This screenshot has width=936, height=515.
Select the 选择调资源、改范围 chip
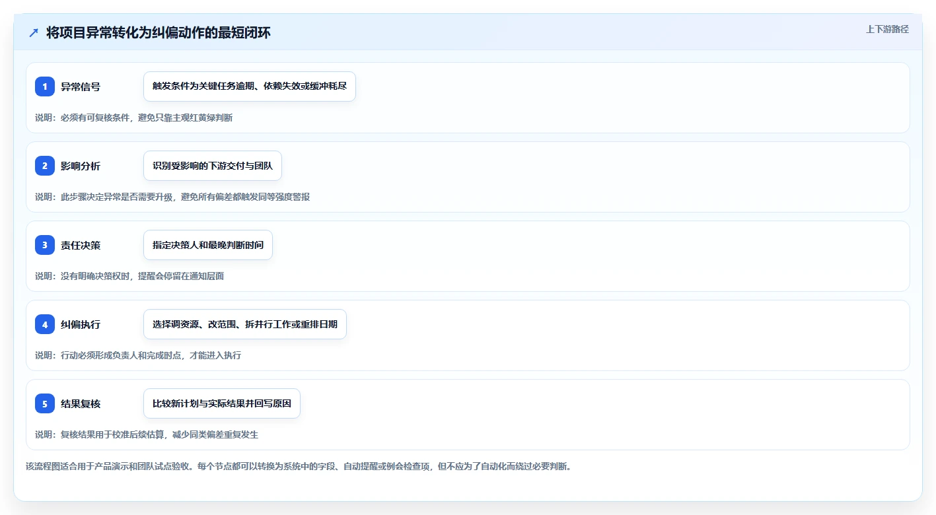coord(245,324)
